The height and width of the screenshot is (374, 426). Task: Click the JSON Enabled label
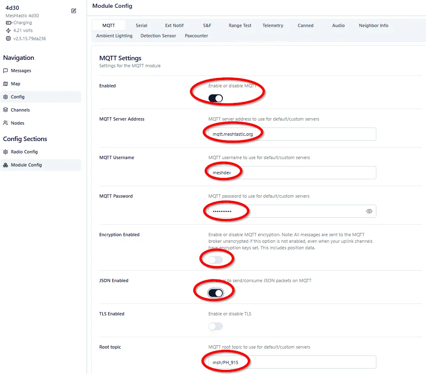coord(114,280)
